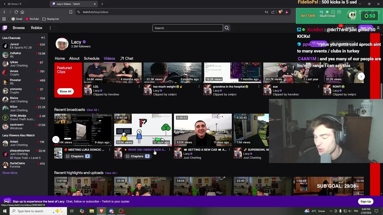The width and height of the screenshot is (383, 215).
Task: Switch to About tab
Action: 74,59
